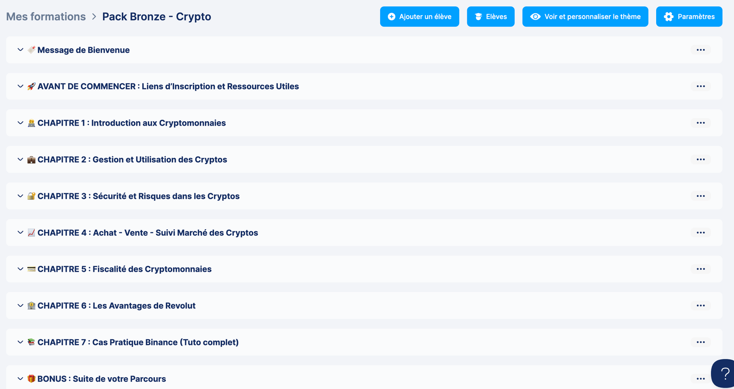Open three-dot menu for CHAPITRE 3
Image resolution: width=734 pixels, height=389 pixels.
coord(701,196)
